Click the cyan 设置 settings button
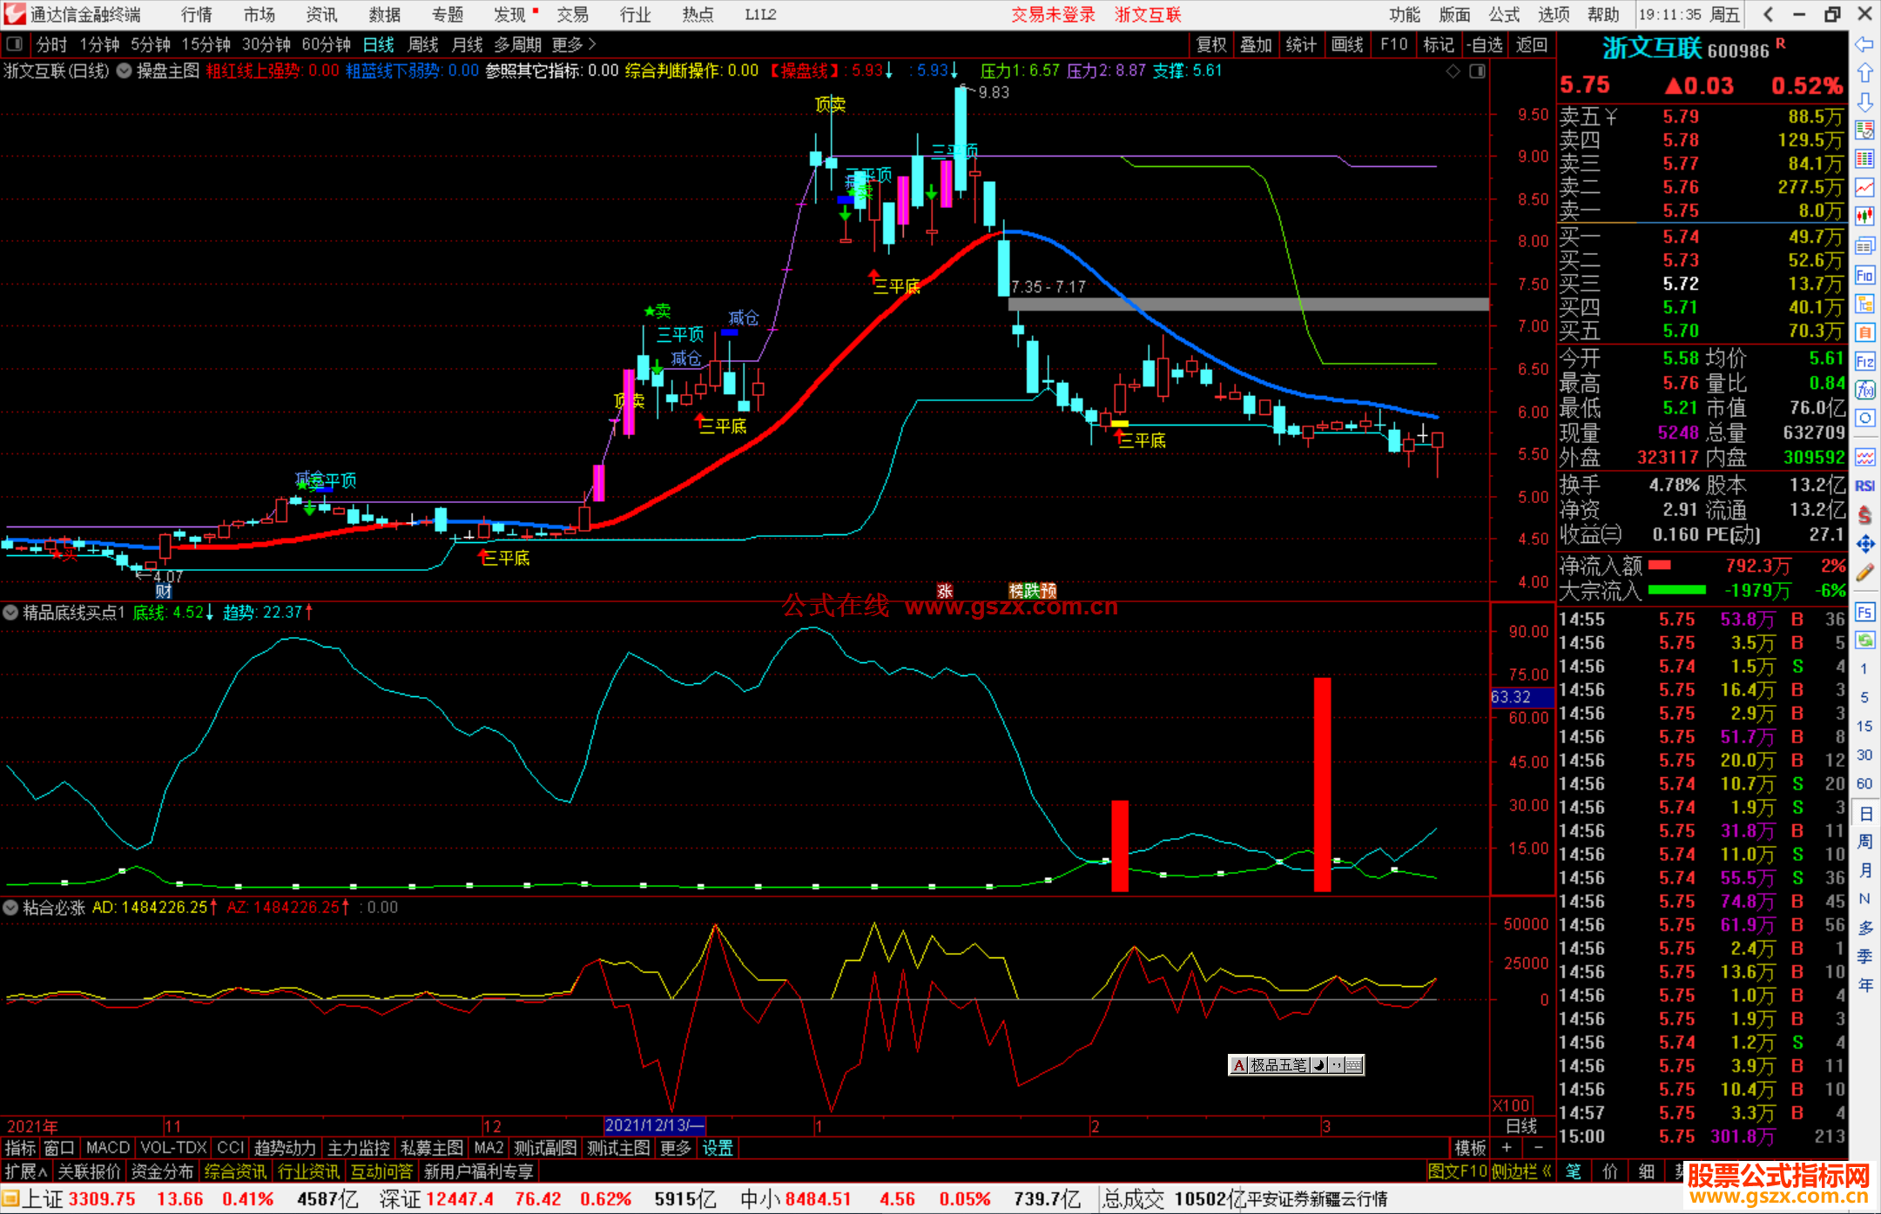 [718, 1148]
